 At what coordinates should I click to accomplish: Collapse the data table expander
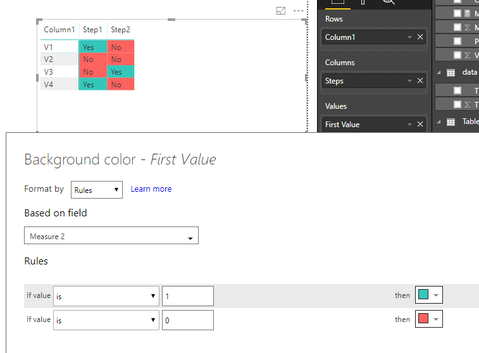(x=439, y=73)
